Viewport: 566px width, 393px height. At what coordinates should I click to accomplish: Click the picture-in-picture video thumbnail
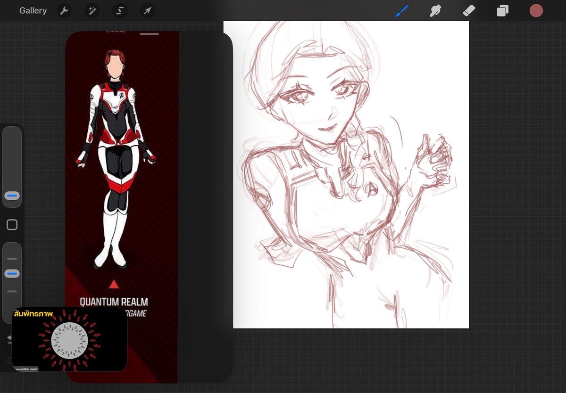pyautogui.click(x=69, y=339)
